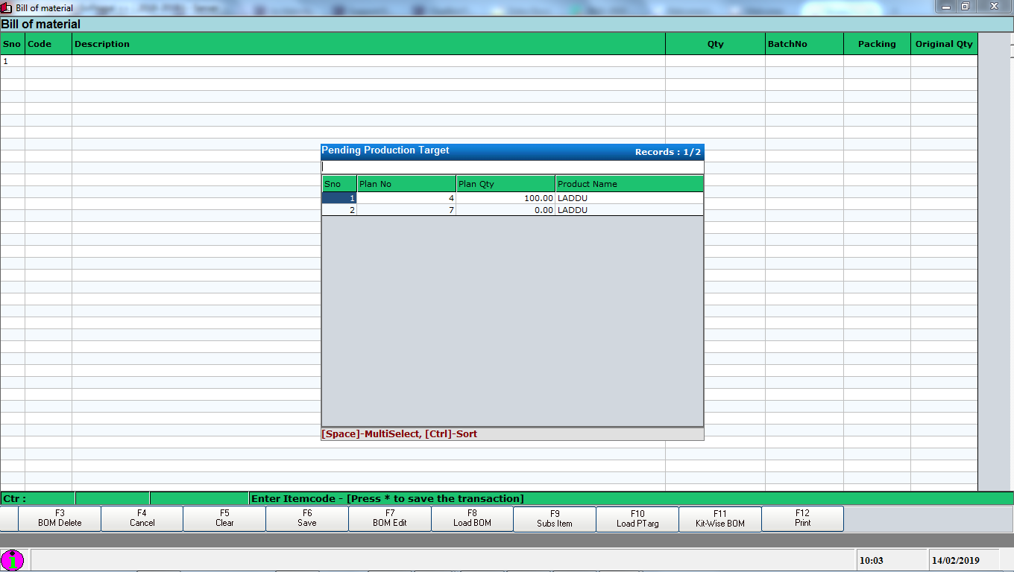Screen dimensions: 1014x572
Task: Click the Ctr : status field
Action: click(x=37, y=498)
